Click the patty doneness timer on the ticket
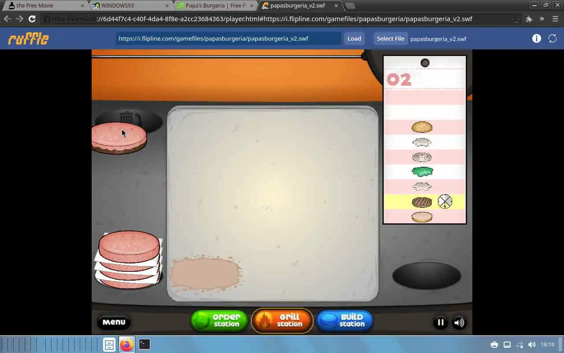Image resolution: width=564 pixels, height=353 pixels. click(x=445, y=202)
